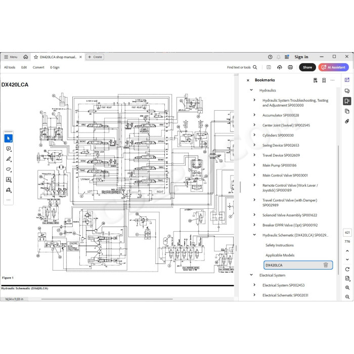Click the Create new tab button
Viewport: 354px width, 354px height.
click(95, 57)
